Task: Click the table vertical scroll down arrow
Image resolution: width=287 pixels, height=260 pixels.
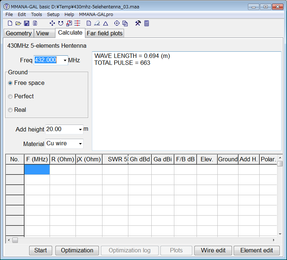Action: click(x=280, y=234)
